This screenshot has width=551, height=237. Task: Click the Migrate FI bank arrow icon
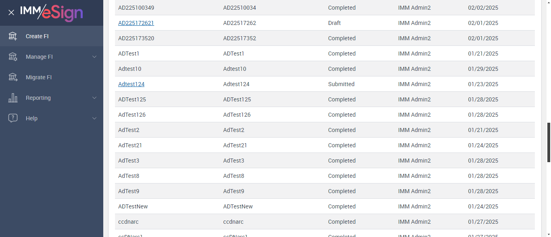tap(13, 77)
